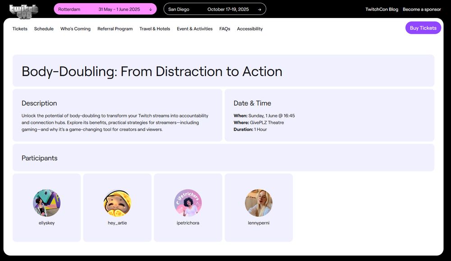The width and height of the screenshot is (451, 261).
Task: Open ellyskey's participant profile picture
Action: (x=46, y=203)
